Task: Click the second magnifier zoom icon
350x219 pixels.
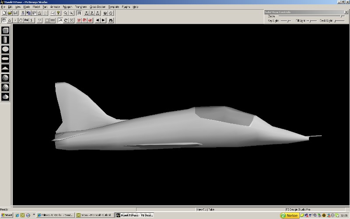Action: coord(71,13)
